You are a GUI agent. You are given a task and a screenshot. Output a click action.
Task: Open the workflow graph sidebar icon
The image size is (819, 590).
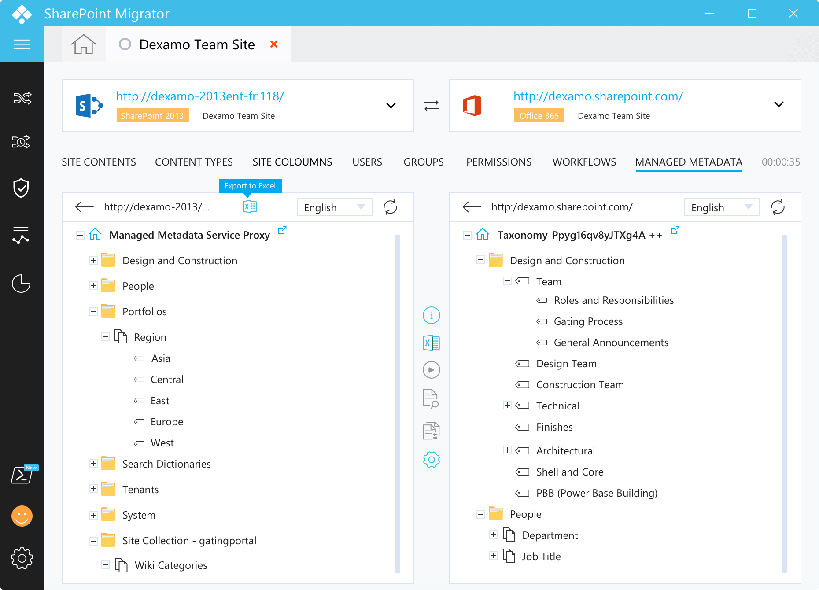pyautogui.click(x=21, y=235)
